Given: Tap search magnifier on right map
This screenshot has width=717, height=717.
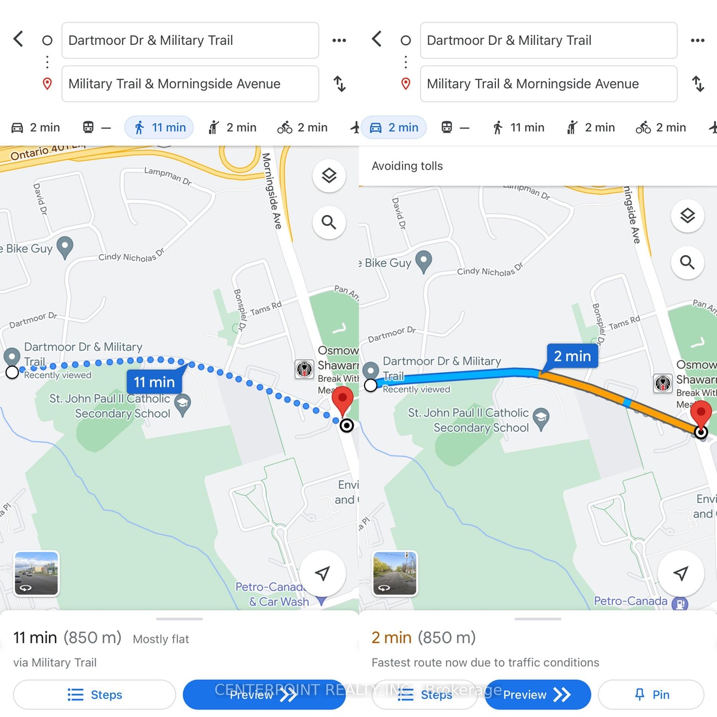Looking at the screenshot, I should (688, 262).
